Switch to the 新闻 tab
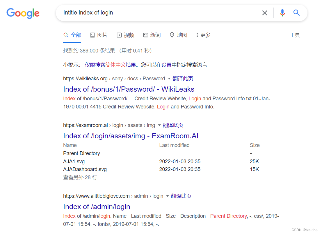Image resolution: width=322 pixels, height=234 pixels. pos(152,35)
